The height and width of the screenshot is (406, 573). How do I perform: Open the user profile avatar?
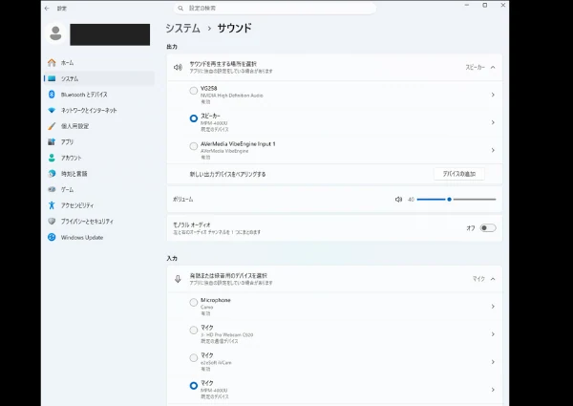pyautogui.click(x=55, y=33)
